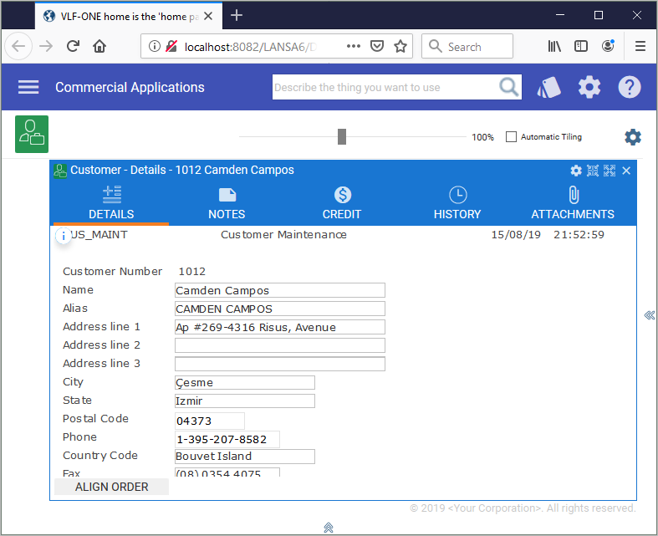Switch to the Notes tab
This screenshot has height=536, width=658.
[227, 204]
